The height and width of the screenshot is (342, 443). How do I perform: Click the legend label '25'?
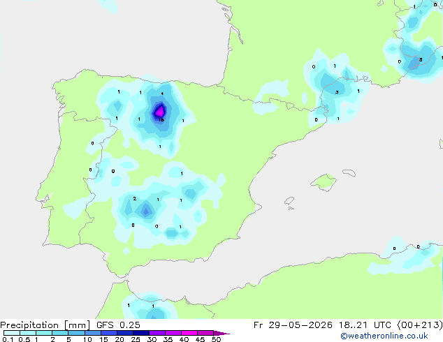[136, 339]
